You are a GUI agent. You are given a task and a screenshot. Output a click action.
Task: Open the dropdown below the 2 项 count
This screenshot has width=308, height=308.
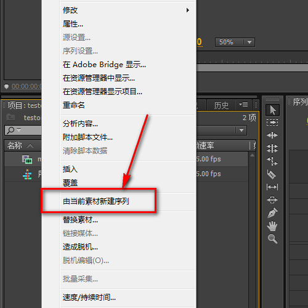point(241,130)
